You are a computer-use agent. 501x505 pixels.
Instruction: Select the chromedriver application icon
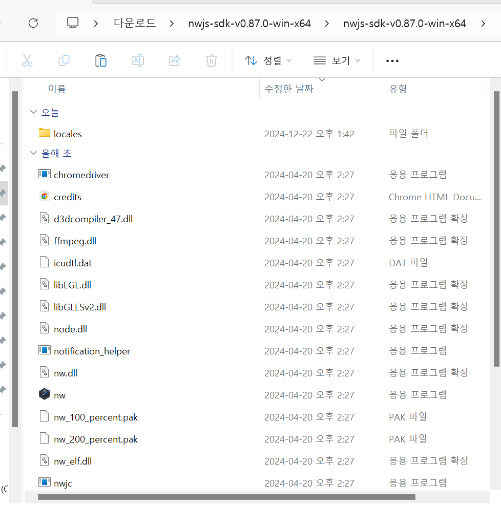click(45, 174)
